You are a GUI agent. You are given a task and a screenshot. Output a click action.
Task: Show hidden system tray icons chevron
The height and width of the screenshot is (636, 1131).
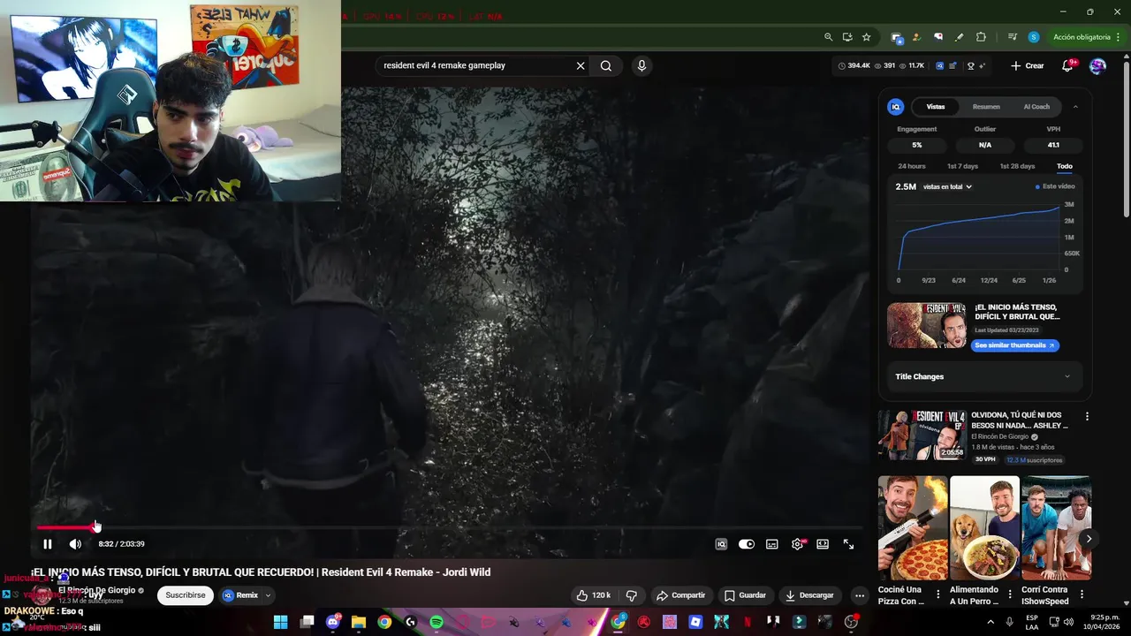pyautogui.click(x=991, y=622)
